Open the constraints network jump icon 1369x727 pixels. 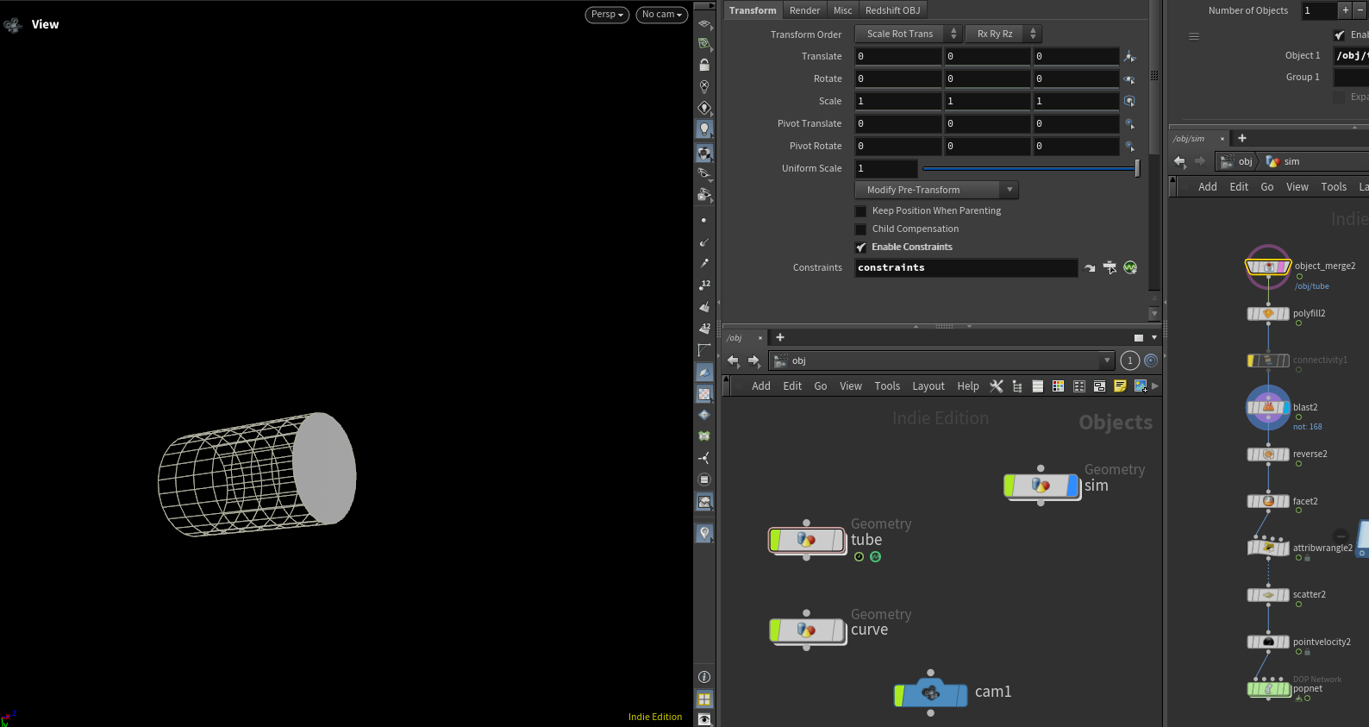coord(1090,268)
